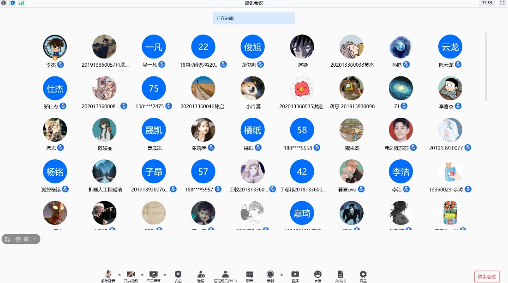Expand audio options arrow beside 解除静音
This screenshot has width=508, height=283.
[x=120, y=274]
